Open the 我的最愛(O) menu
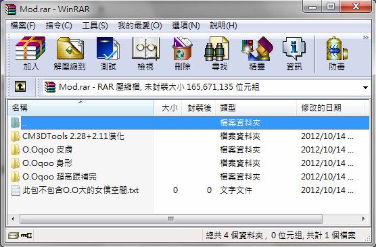 click(140, 26)
